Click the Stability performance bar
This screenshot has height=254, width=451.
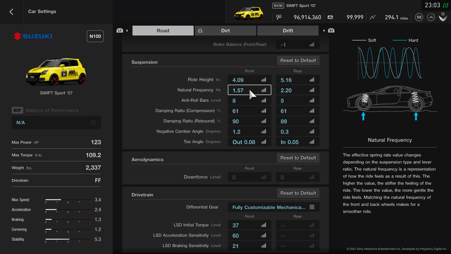click(68, 240)
